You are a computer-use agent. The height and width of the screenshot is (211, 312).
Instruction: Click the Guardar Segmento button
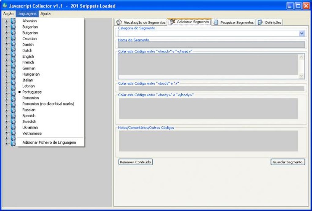[288, 162]
